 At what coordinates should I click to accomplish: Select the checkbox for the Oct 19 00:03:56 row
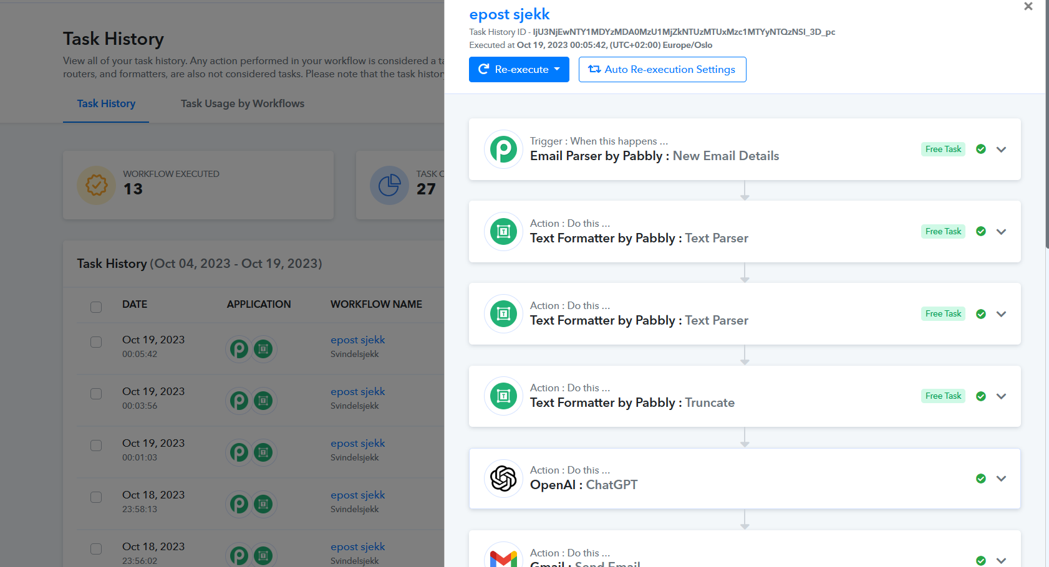coord(96,394)
